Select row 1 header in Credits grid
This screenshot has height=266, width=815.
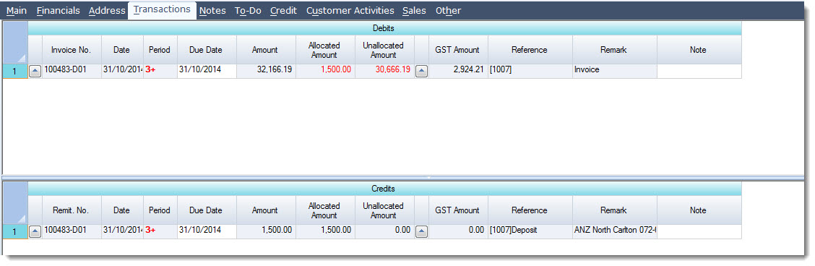15,232
